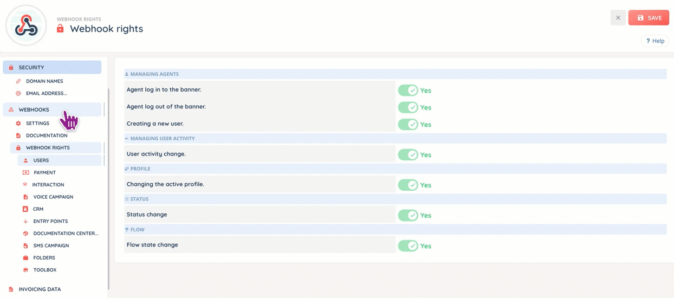The height and width of the screenshot is (298, 674).
Task: Switch off the Flow state change toggle
Action: click(x=408, y=246)
